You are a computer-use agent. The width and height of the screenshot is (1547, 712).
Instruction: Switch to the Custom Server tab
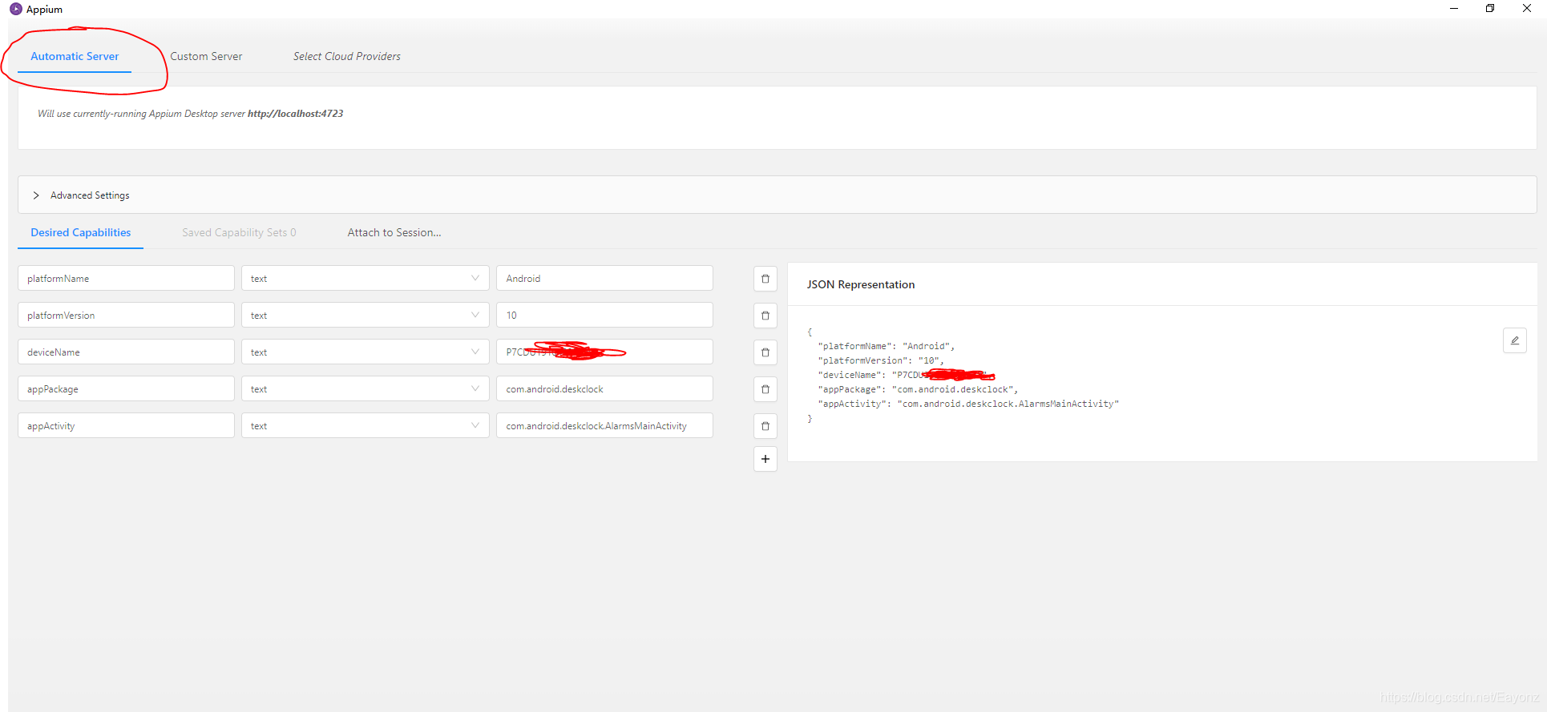[x=206, y=56]
